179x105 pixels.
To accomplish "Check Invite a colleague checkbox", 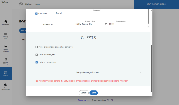I will pos(36,55).
